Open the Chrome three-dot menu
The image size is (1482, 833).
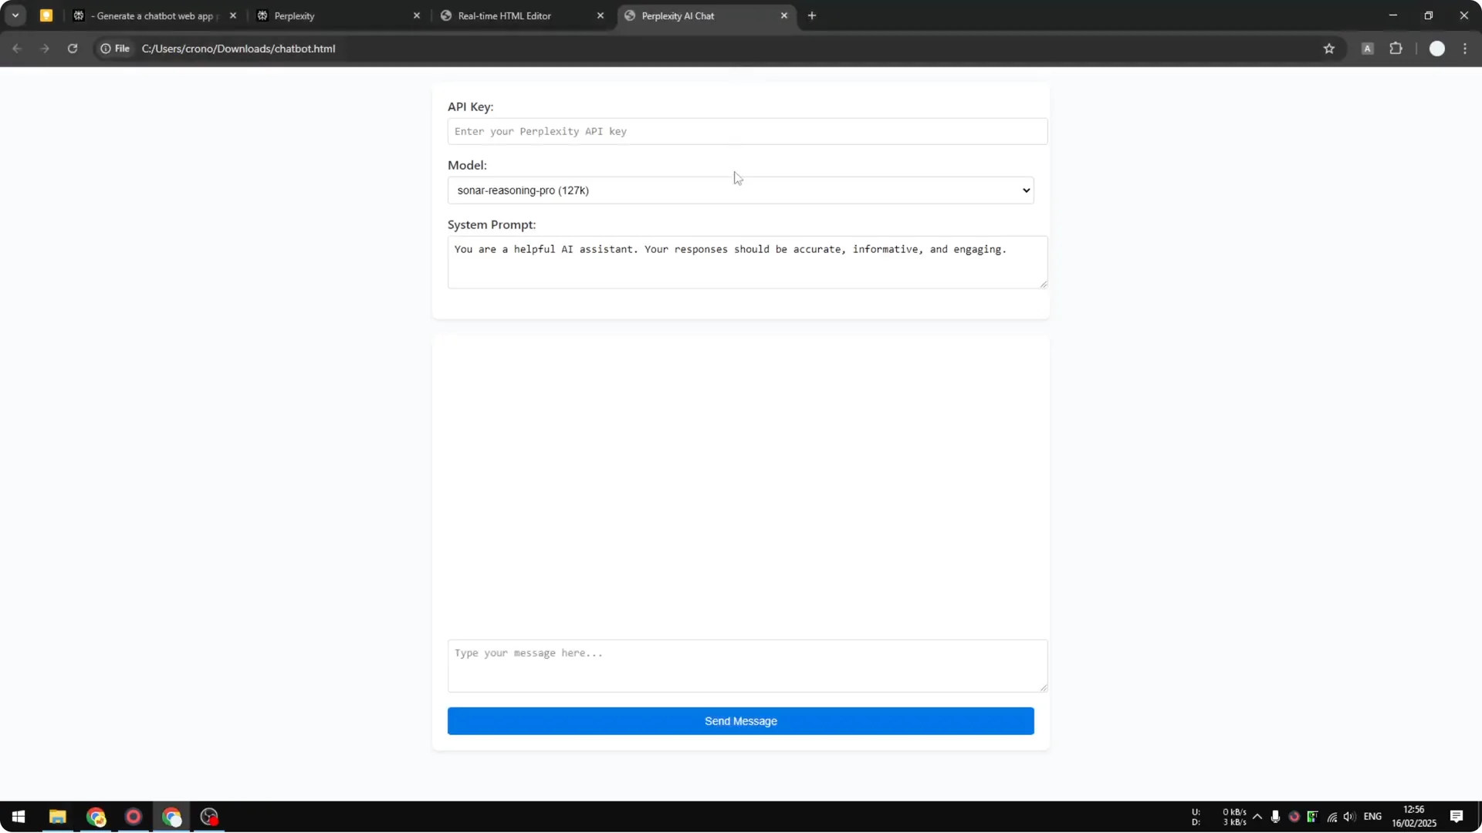pyautogui.click(x=1466, y=48)
